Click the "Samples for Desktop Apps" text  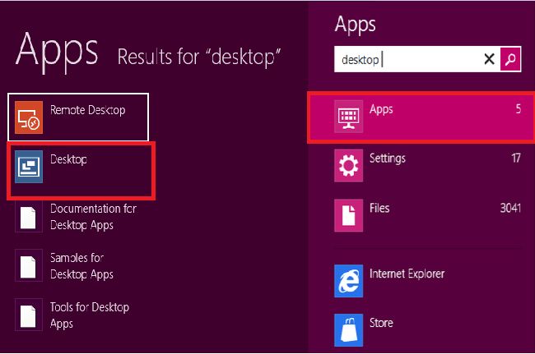81,266
